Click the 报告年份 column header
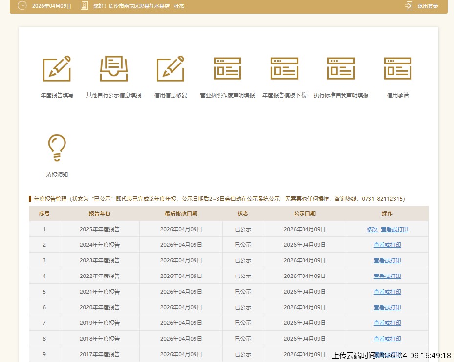Viewport: 454px width, 362px height. [x=100, y=213]
